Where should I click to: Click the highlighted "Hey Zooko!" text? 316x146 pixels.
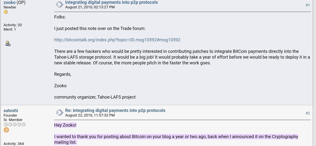tap(65, 125)
